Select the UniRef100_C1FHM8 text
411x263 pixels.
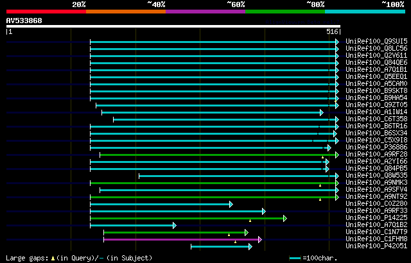pyautogui.click(x=376, y=239)
